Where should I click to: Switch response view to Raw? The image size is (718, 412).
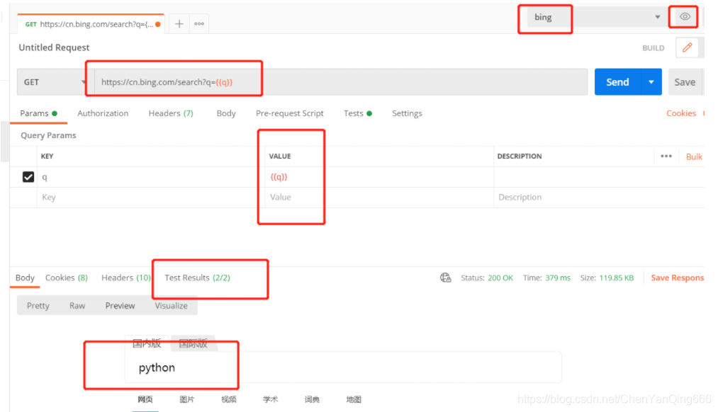point(77,305)
